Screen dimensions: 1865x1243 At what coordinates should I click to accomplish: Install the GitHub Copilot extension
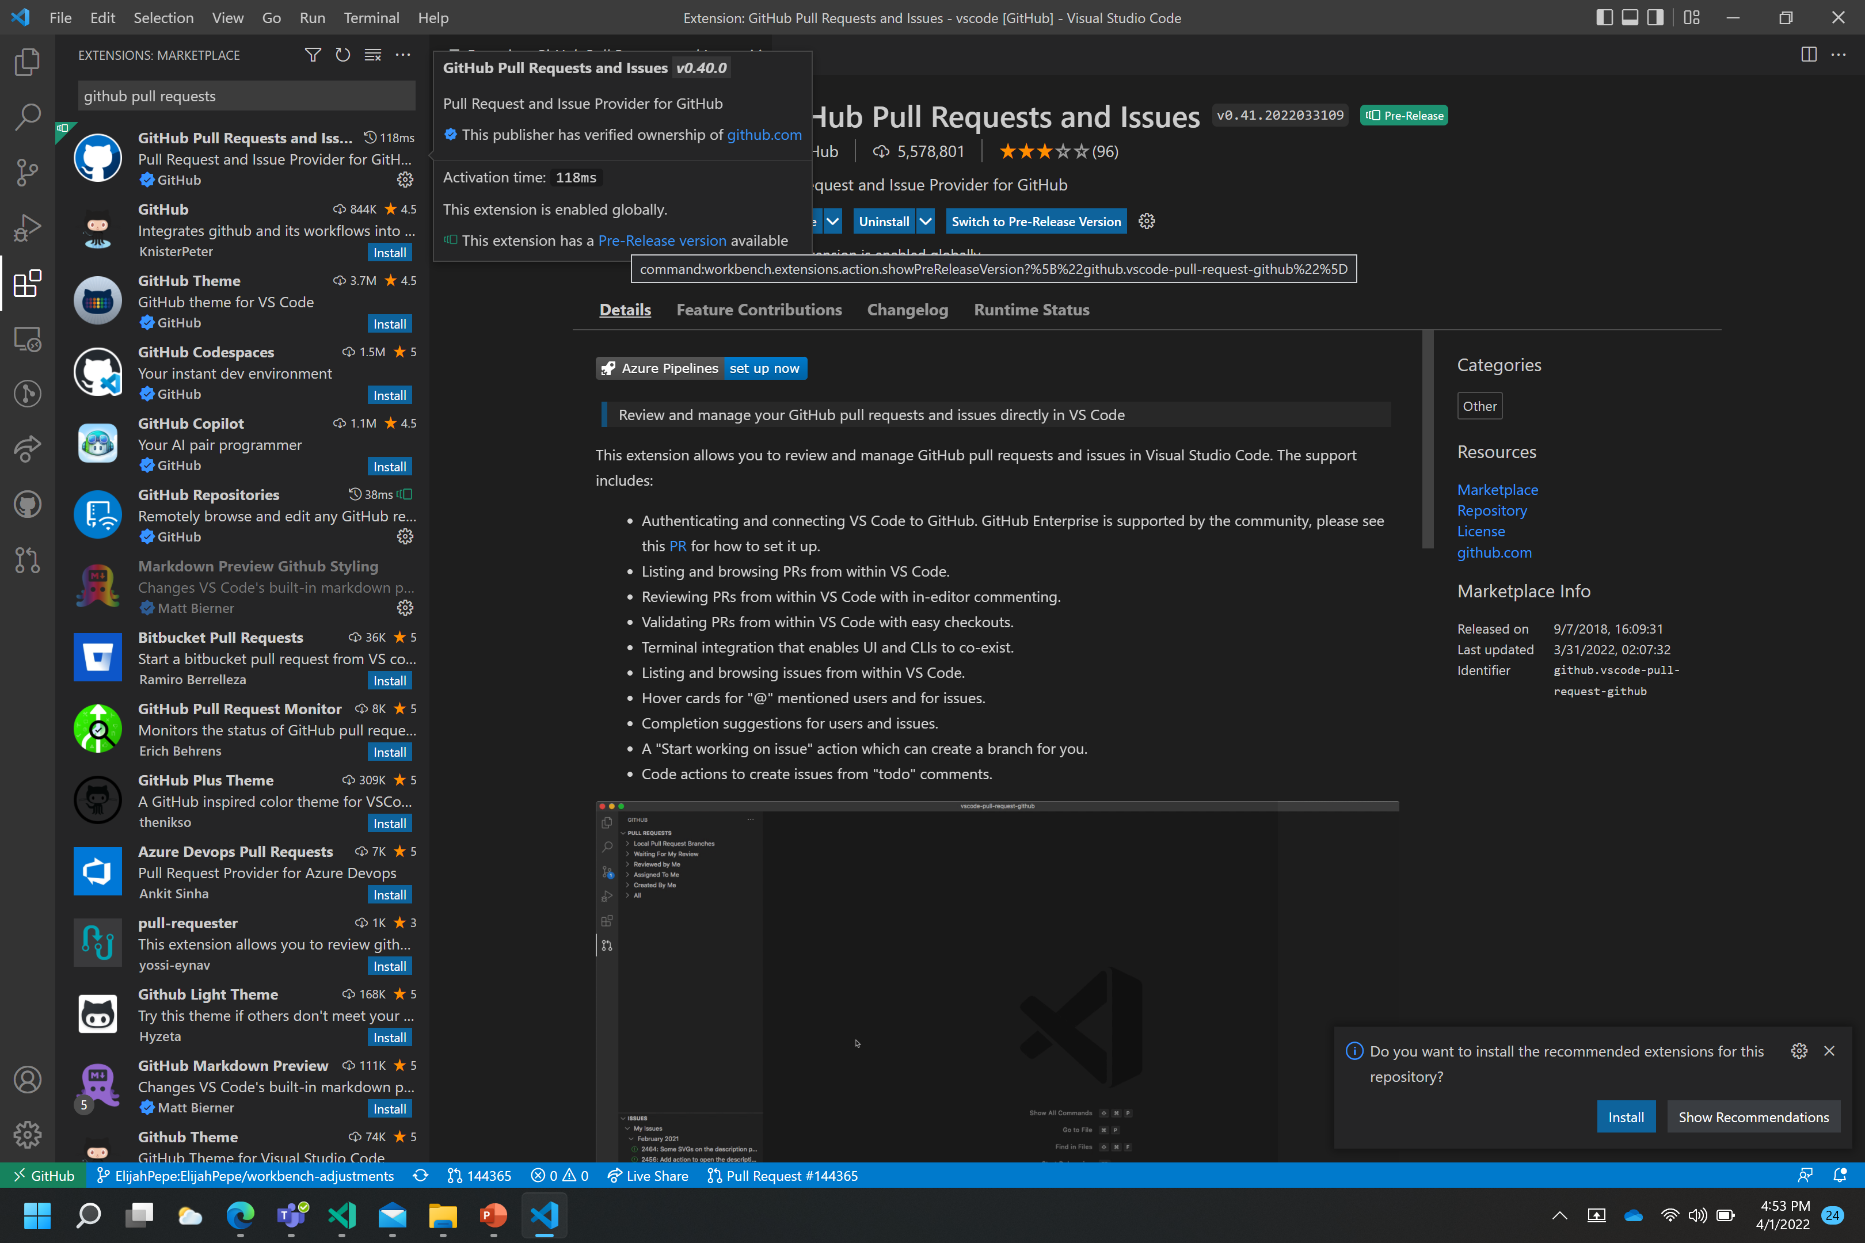pyautogui.click(x=389, y=466)
